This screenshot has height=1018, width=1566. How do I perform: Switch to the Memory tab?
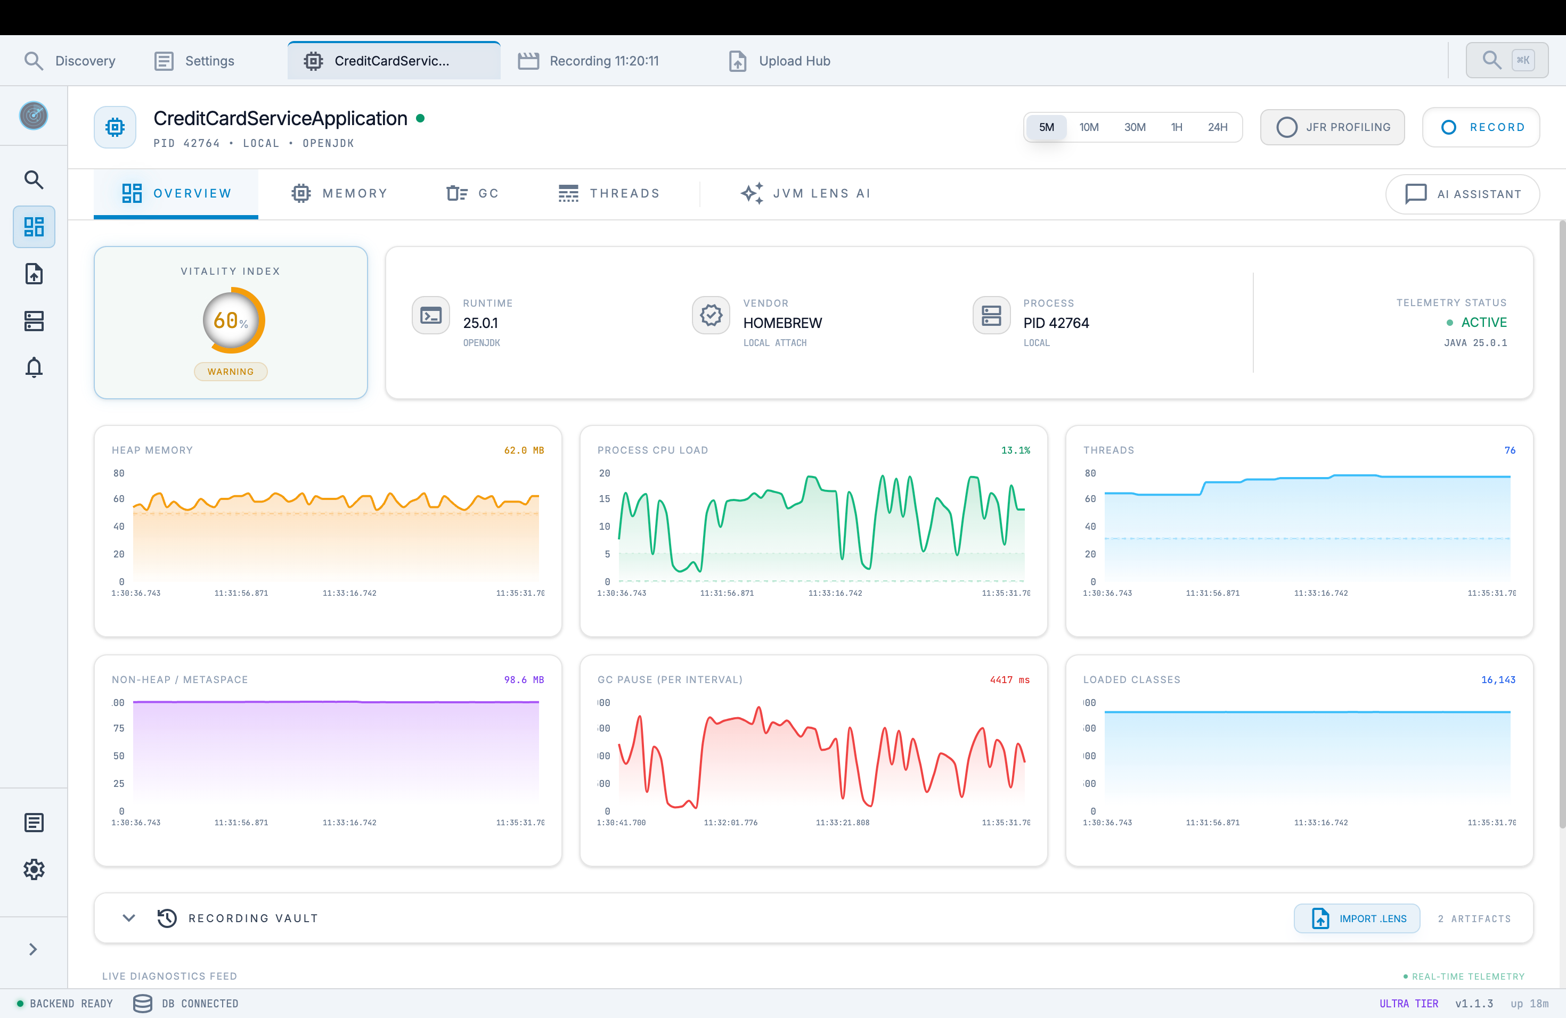pyautogui.click(x=339, y=193)
